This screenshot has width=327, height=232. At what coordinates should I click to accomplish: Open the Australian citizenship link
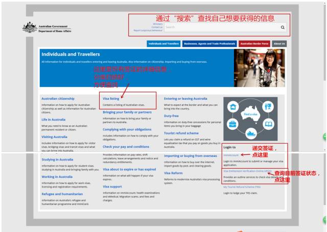tap(58, 99)
